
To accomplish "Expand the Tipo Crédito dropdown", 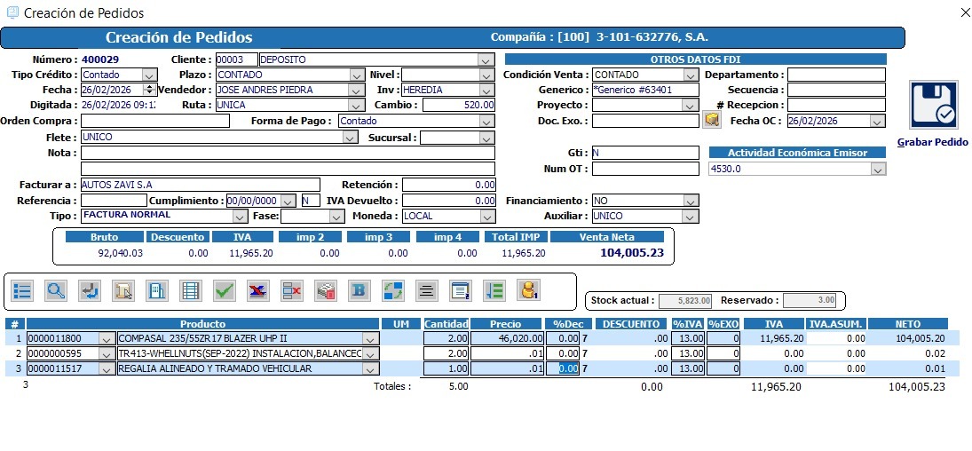I will pos(149,75).
